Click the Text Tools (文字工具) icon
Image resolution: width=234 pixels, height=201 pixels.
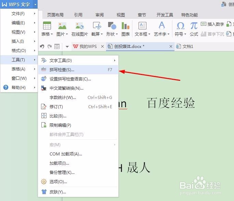pyautogui.click(x=43, y=60)
